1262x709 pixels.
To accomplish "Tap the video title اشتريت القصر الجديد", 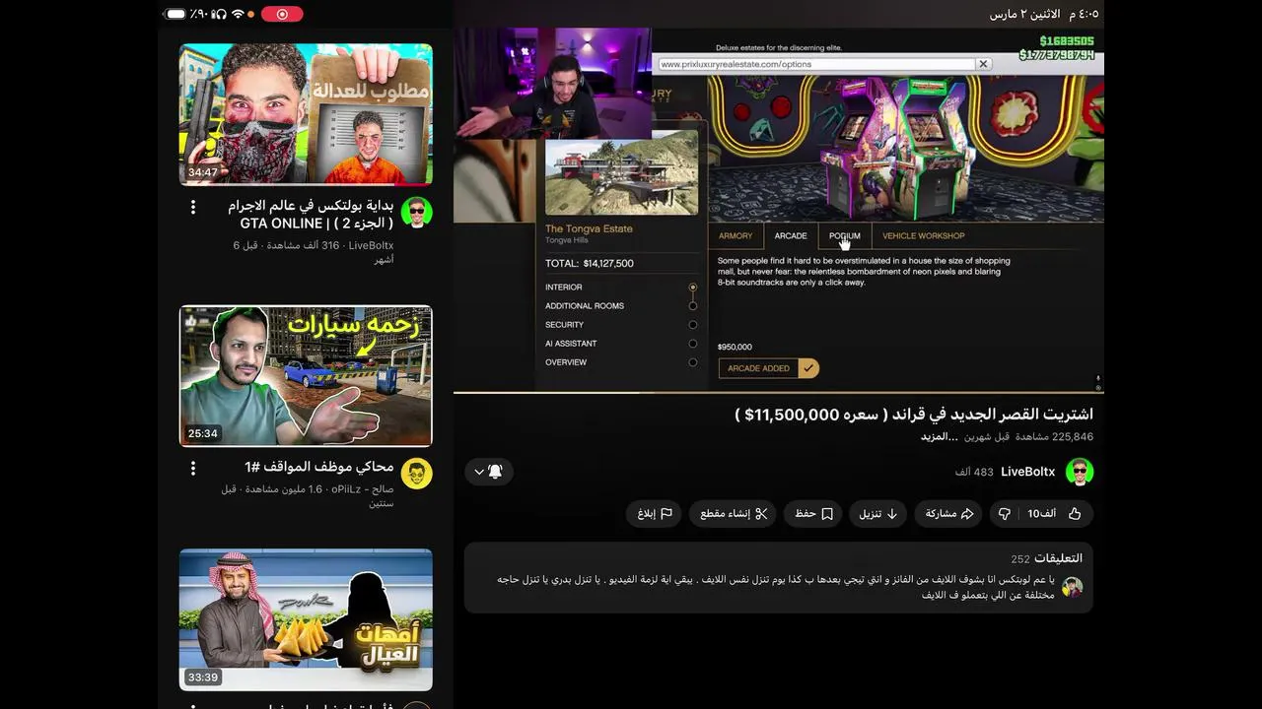I will click(914, 415).
